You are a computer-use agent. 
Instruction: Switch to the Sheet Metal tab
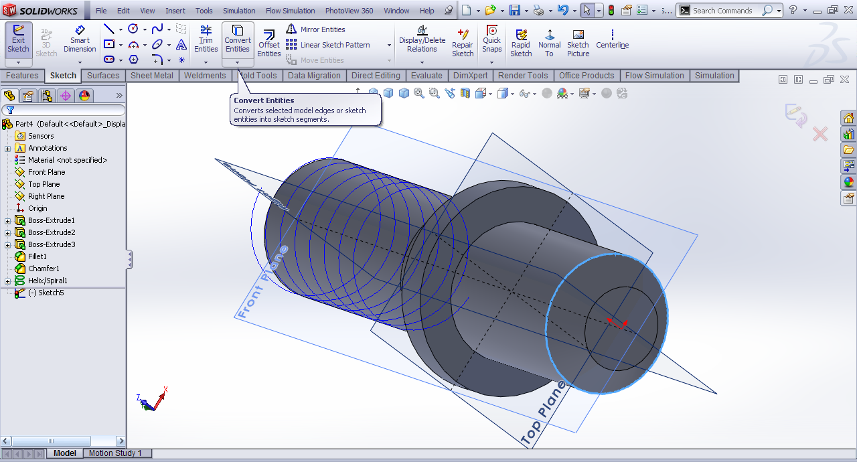(151, 76)
